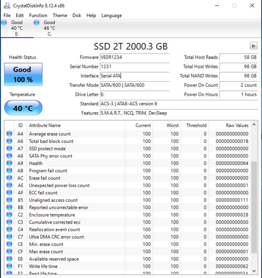Click the status orb for Program fail count
This screenshot has width=262, height=278.
(x=9, y=171)
